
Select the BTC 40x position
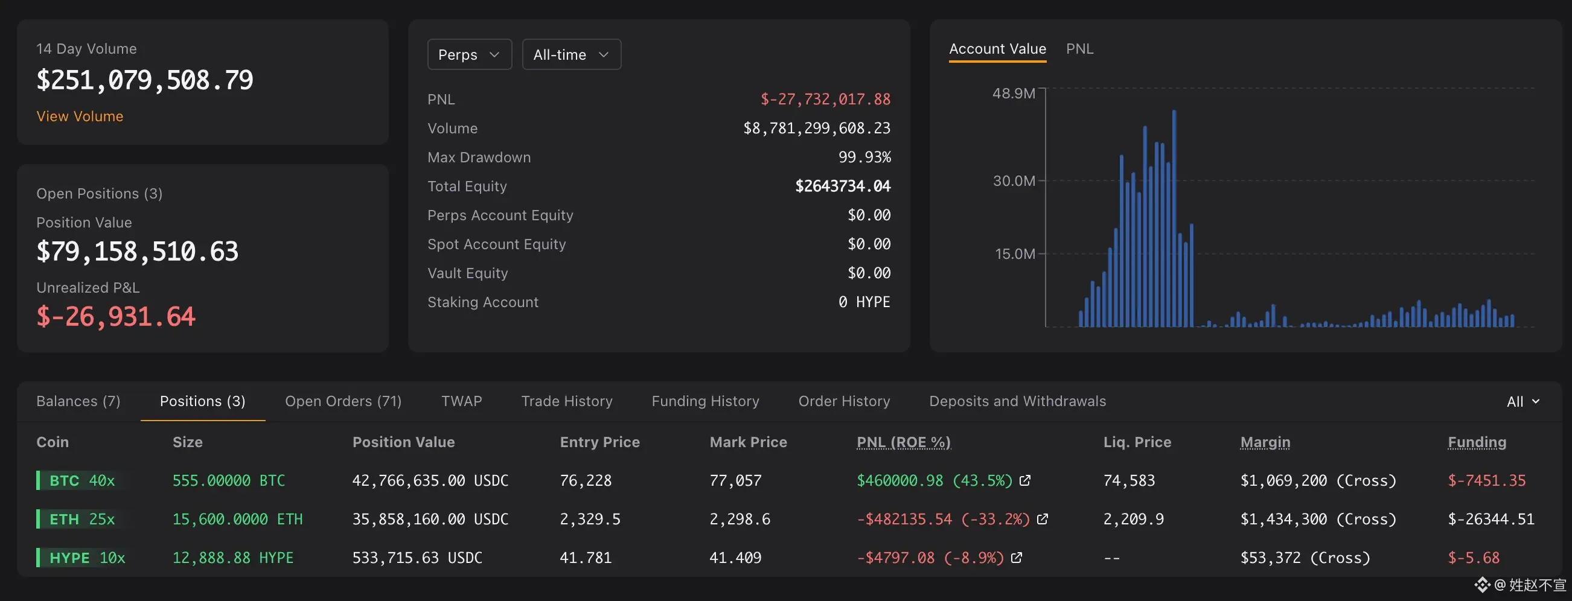(81, 481)
